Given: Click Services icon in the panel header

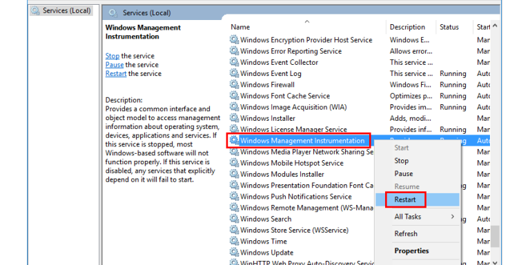Looking at the screenshot, I should (x=114, y=13).
